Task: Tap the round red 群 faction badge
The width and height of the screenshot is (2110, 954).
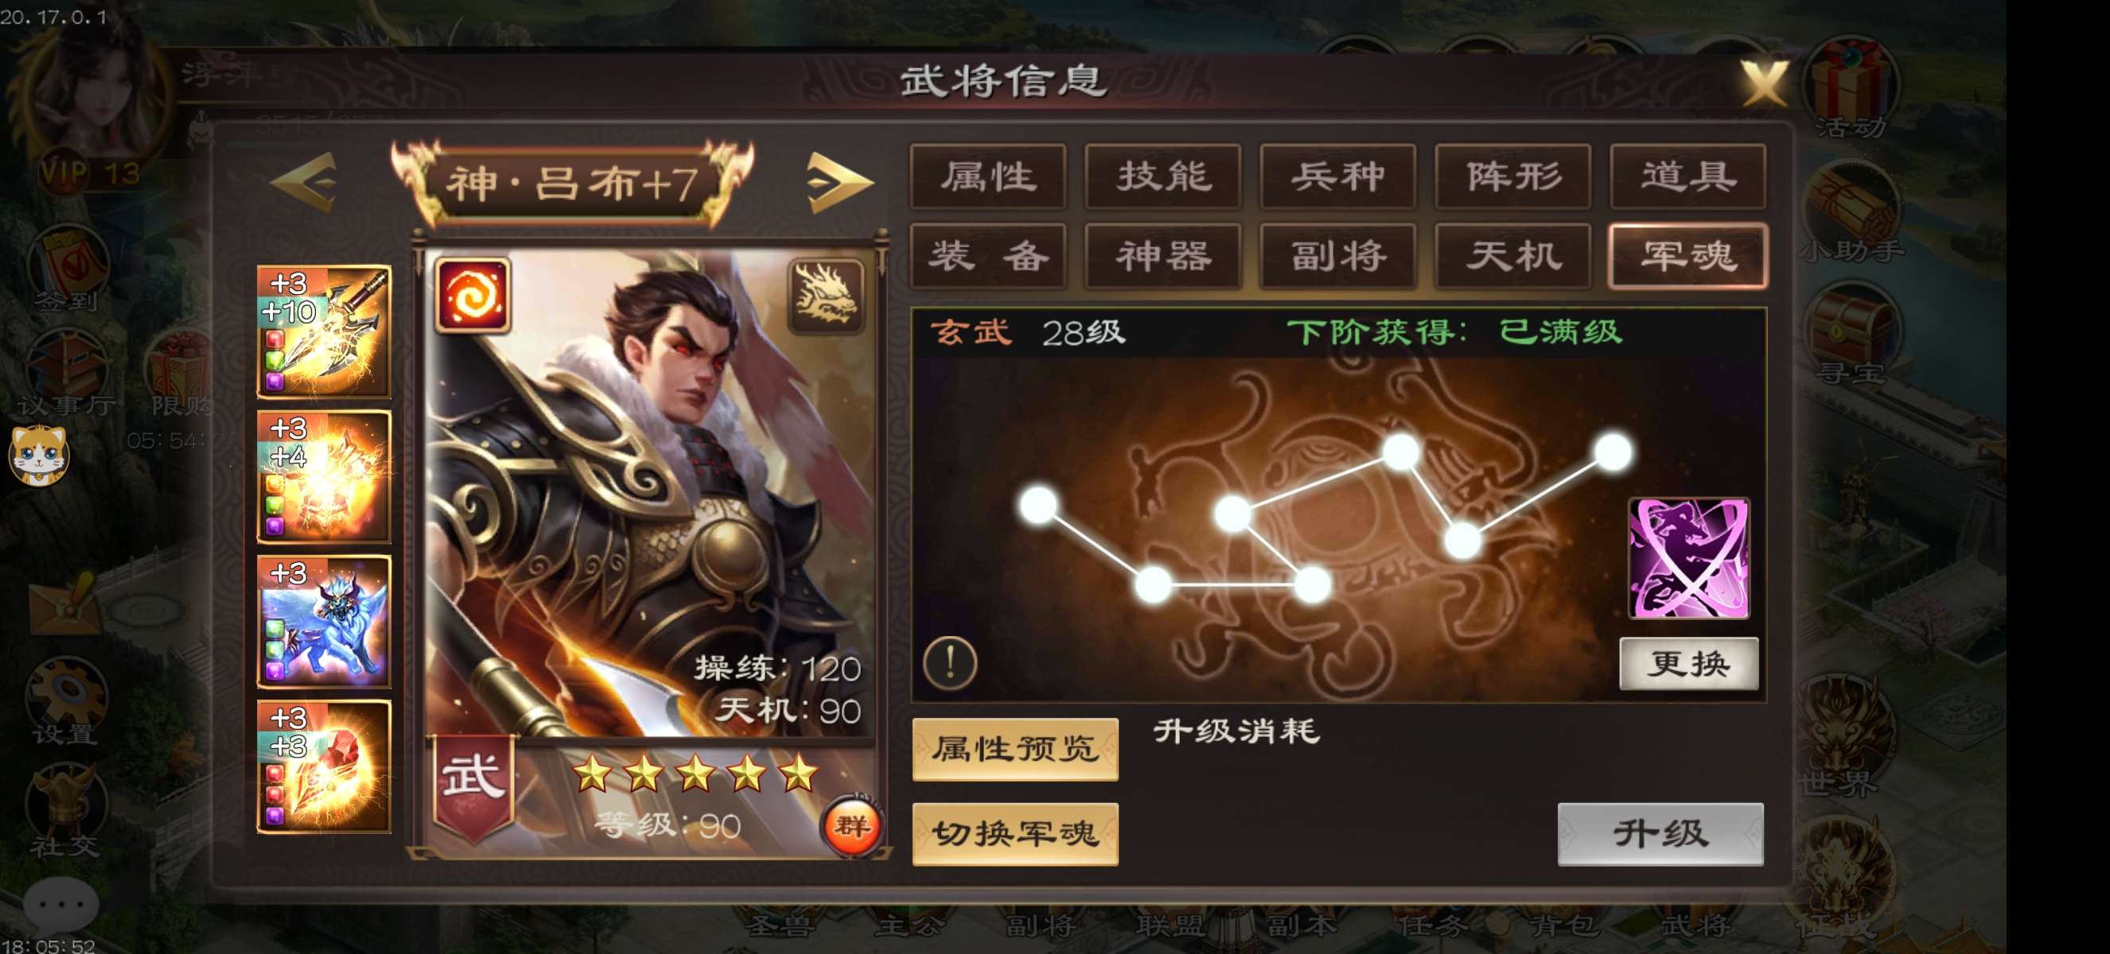Action: coord(852,826)
